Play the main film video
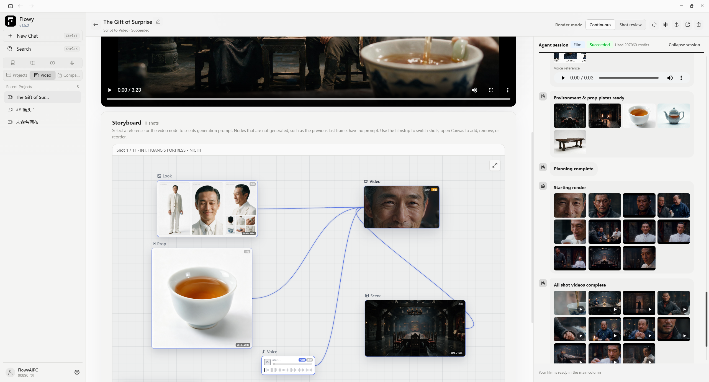 click(x=110, y=90)
